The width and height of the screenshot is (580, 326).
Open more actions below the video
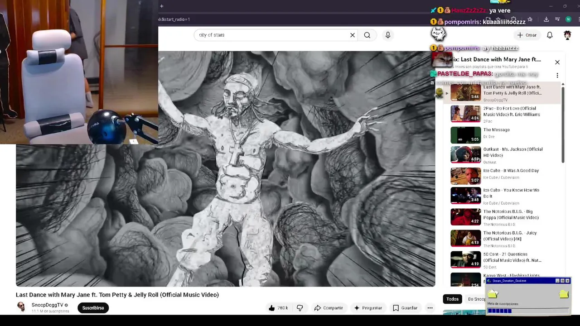click(430, 308)
